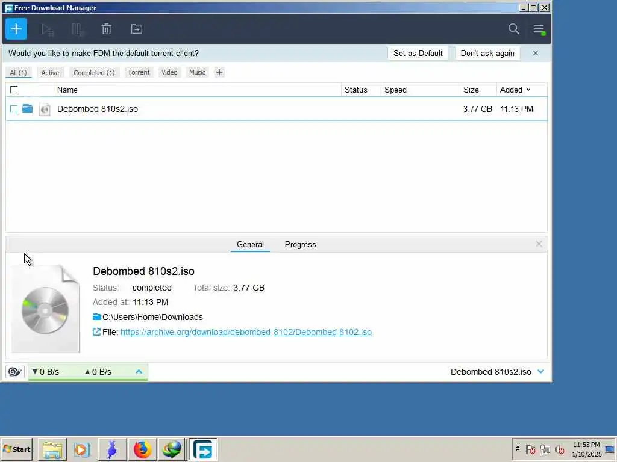Viewport: 617px width, 462px height.
Task: Toggle snail mode icon in status bar
Action: click(15, 372)
